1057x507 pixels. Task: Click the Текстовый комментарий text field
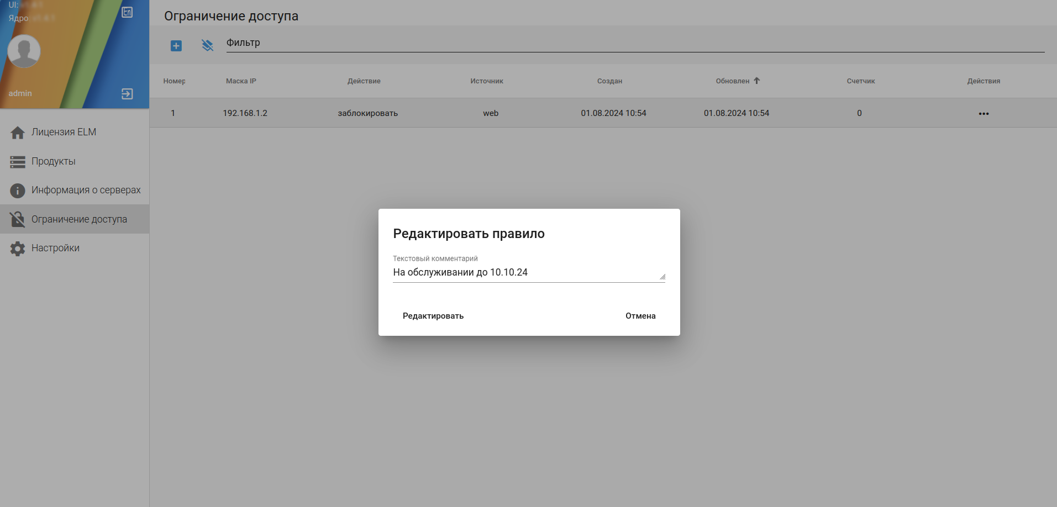pos(529,273)
